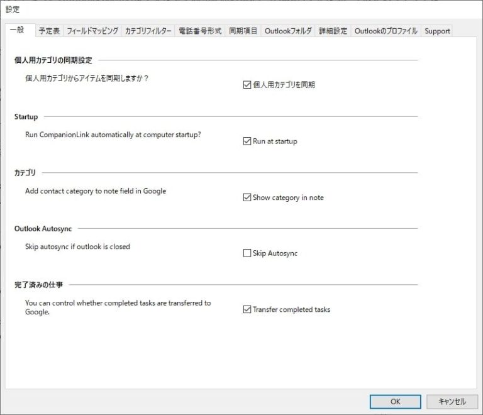This screenshot has height=415, width=483.
Task: Switch to the 同期項目 tab
Action: [x=243, y=31]
